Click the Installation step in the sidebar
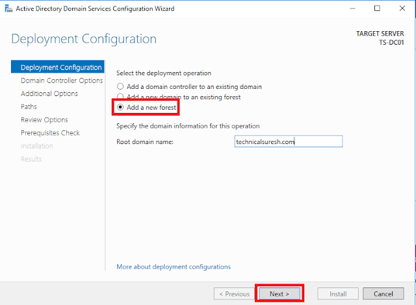This screenshot has height=305, width=416. [x=37, y=146]
